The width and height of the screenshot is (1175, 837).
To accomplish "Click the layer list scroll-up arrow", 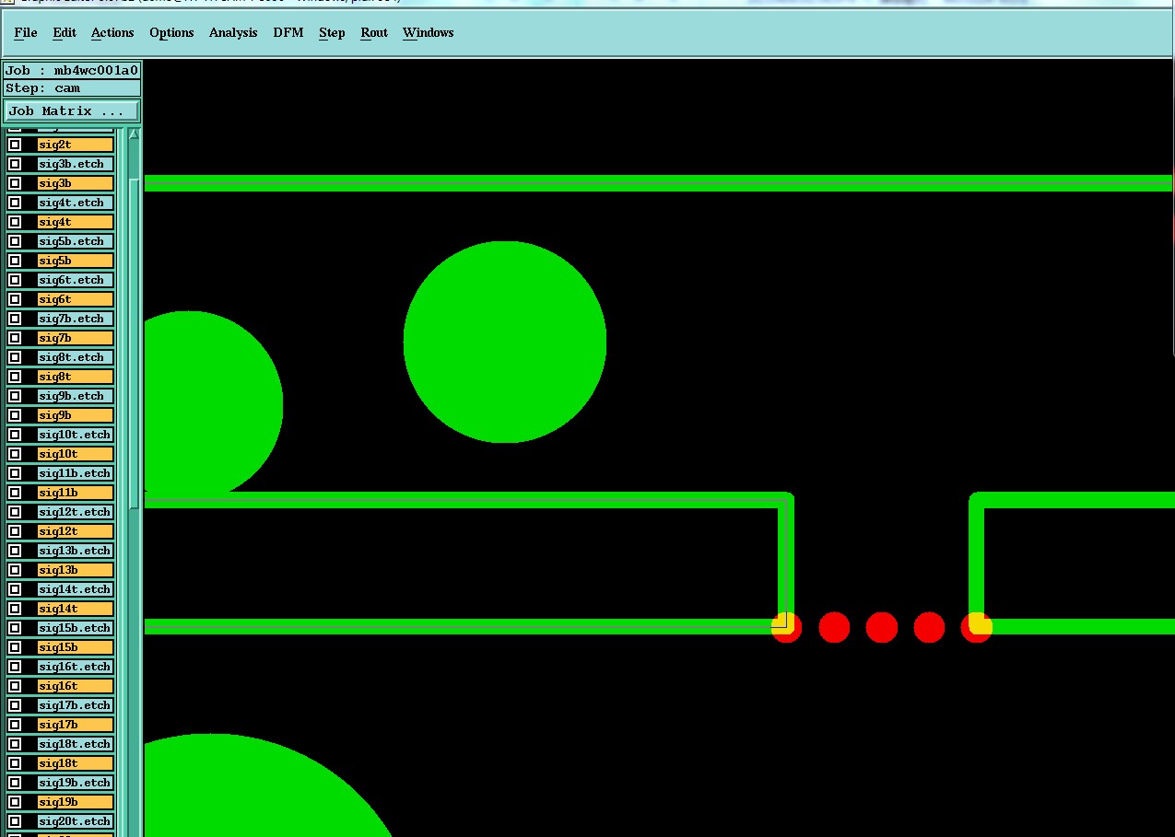I will pyautogui.click(x=134, y=134).
